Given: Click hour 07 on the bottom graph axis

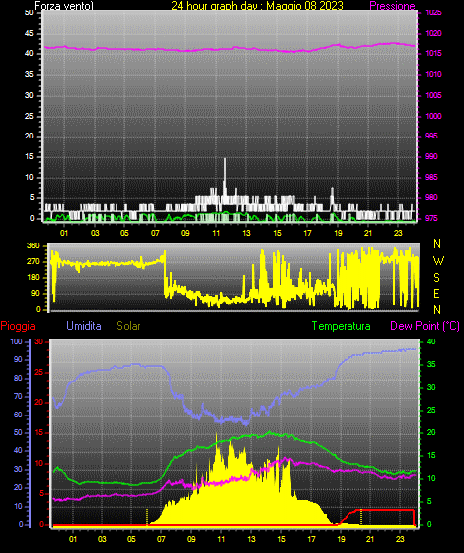Looking at the screenshot, I should (x=161, y=539).
